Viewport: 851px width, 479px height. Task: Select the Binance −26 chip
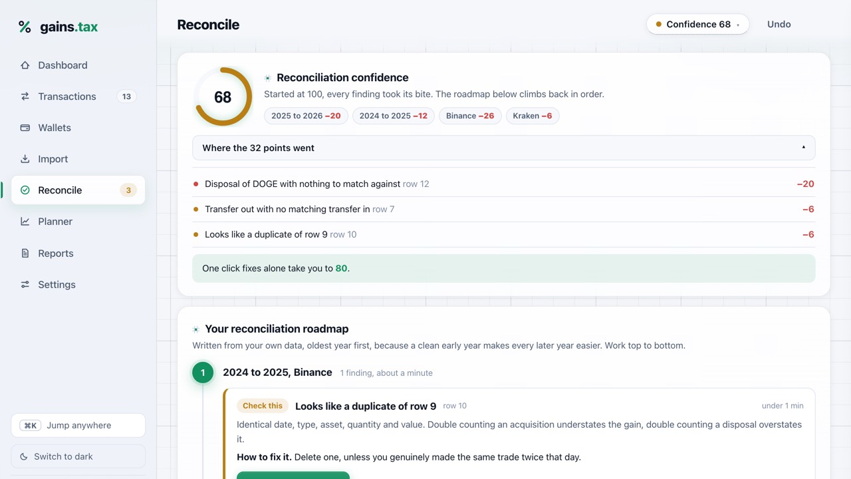(470, 116)
